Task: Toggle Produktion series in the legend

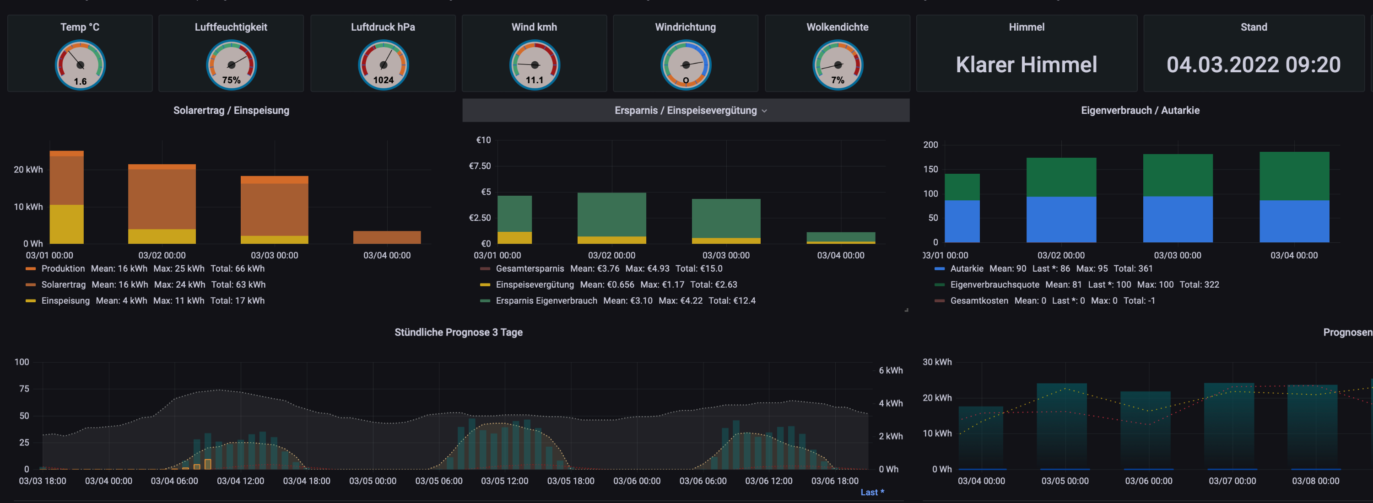Action: [x=63, y=269]
